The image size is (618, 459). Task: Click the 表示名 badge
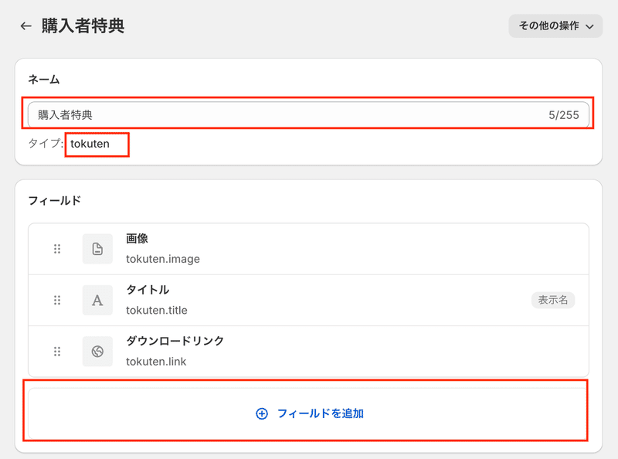pyautogui.click(x=553, y=300)
